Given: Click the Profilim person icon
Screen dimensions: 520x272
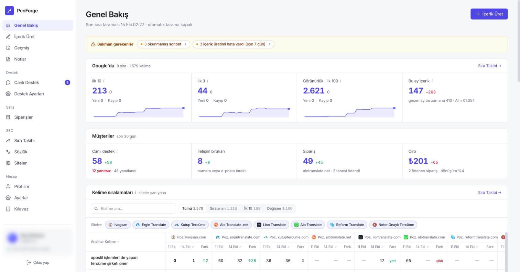Looking at the screenshot, I should [8, 187].
